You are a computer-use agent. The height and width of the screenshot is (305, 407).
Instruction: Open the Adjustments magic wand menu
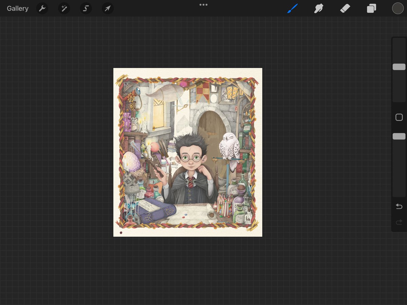64,8
